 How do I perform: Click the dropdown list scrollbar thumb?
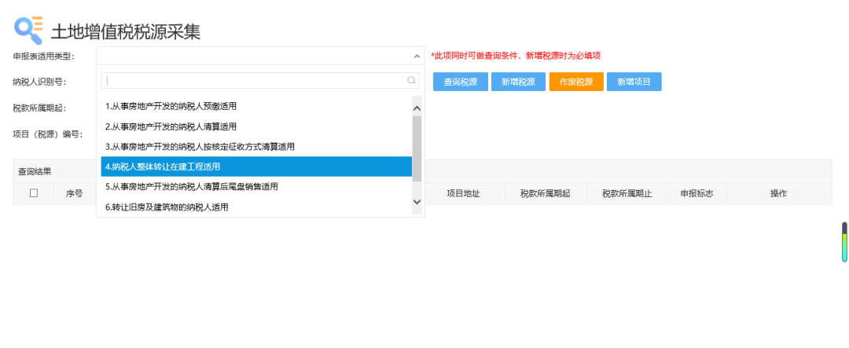pyautogui.click(x=417, y=148)
